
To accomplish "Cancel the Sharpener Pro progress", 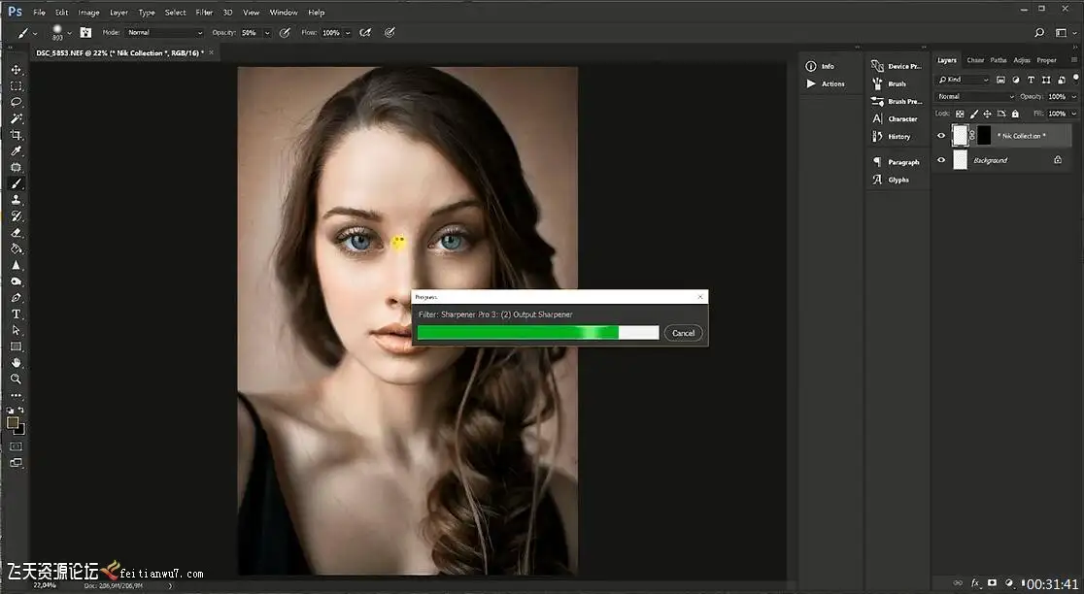I will pos(683,333).
